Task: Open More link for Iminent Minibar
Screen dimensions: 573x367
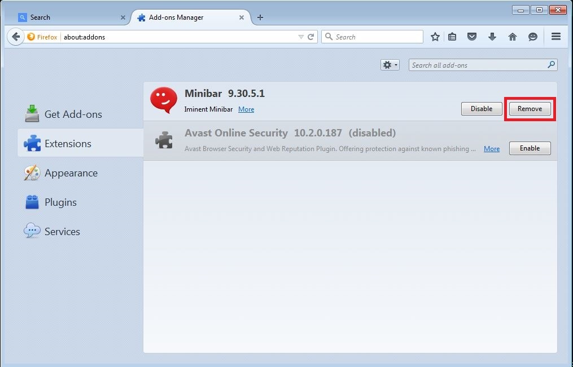Action: coord(246,109)
